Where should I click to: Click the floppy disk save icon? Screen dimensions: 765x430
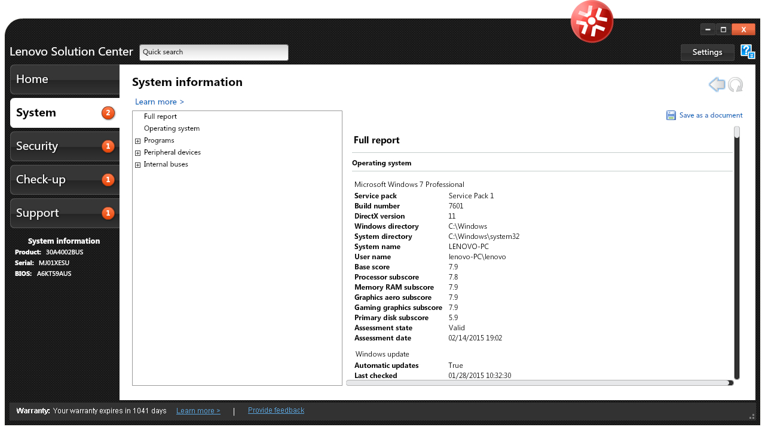coord(671,115)
